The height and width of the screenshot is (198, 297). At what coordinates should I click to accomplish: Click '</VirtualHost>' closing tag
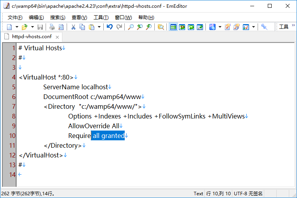pyautogui.click(x=41, y=156)
